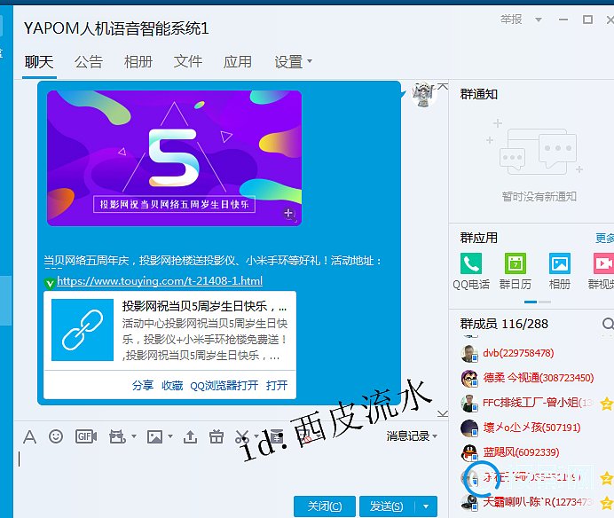This screenshot has width=614, height=518.
Task: Click 更多 in 群应用 section
Action: click(x=604, y=238)
